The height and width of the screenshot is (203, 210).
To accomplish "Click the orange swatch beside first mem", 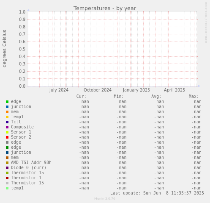I will click(7, 112).
